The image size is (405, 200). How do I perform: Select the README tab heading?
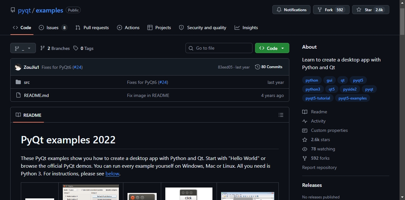coord(29,115)
